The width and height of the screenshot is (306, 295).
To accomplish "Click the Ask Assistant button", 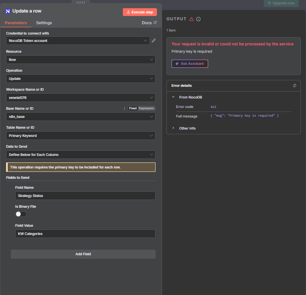I will coord(190,63).
